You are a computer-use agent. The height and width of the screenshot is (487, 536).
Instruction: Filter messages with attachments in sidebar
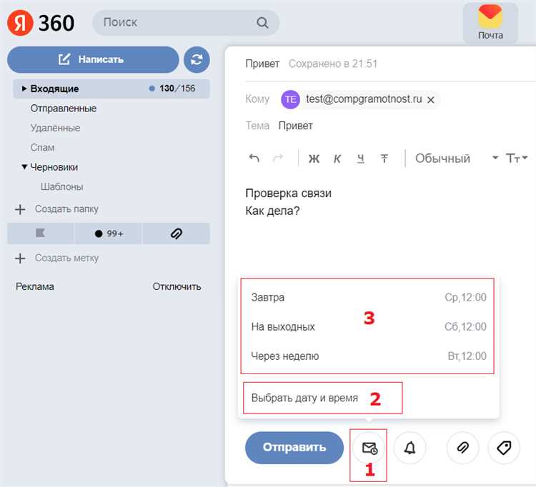pyautogui.click(x=176, y=234)
